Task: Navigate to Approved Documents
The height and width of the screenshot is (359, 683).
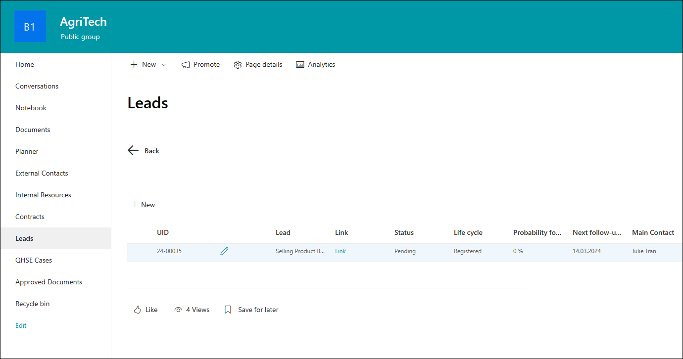Action: (49, 282)
